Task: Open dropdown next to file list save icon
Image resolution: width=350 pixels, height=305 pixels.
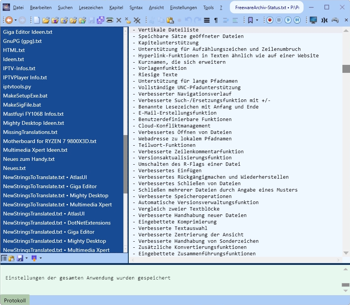Action: [x=27, y=258]
